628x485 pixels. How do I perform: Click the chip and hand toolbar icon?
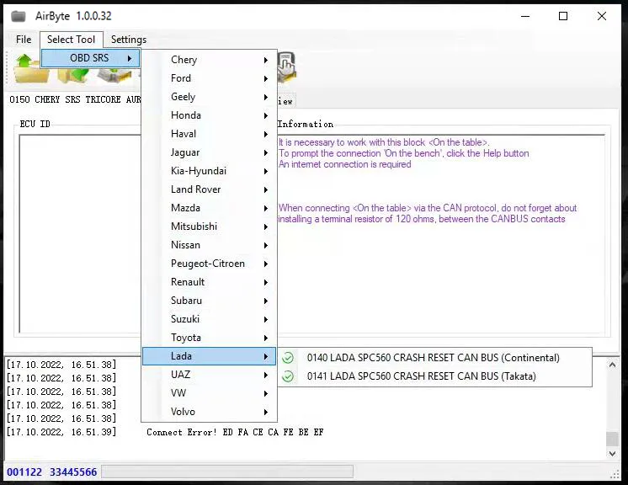tap(286, 66)
